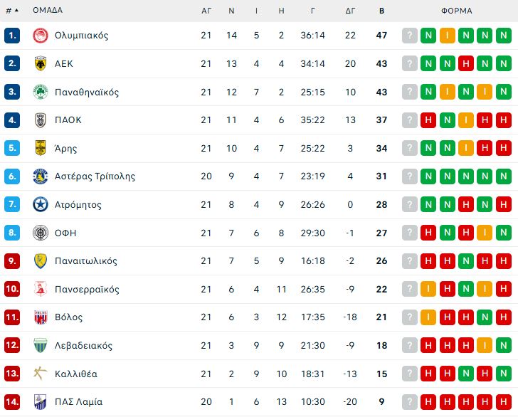Click the ΠΑΟΚ team crest icon
Image resolution: width=518 pixels, height=417 pixels.
click(x=40, y=120)
